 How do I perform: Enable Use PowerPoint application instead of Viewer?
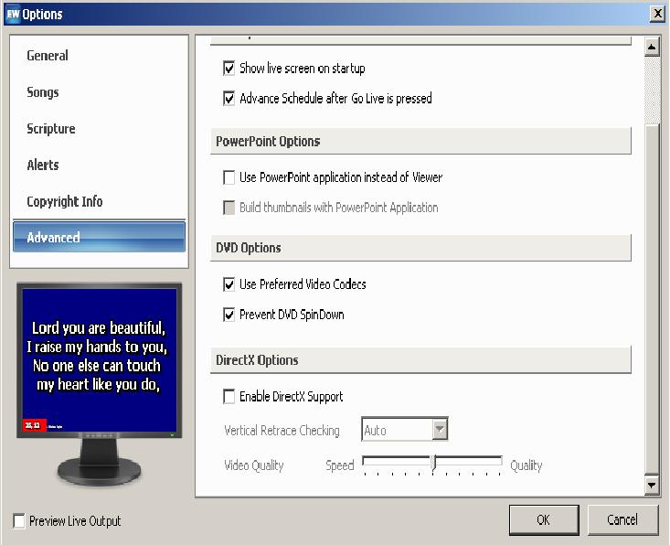[229, 177]
